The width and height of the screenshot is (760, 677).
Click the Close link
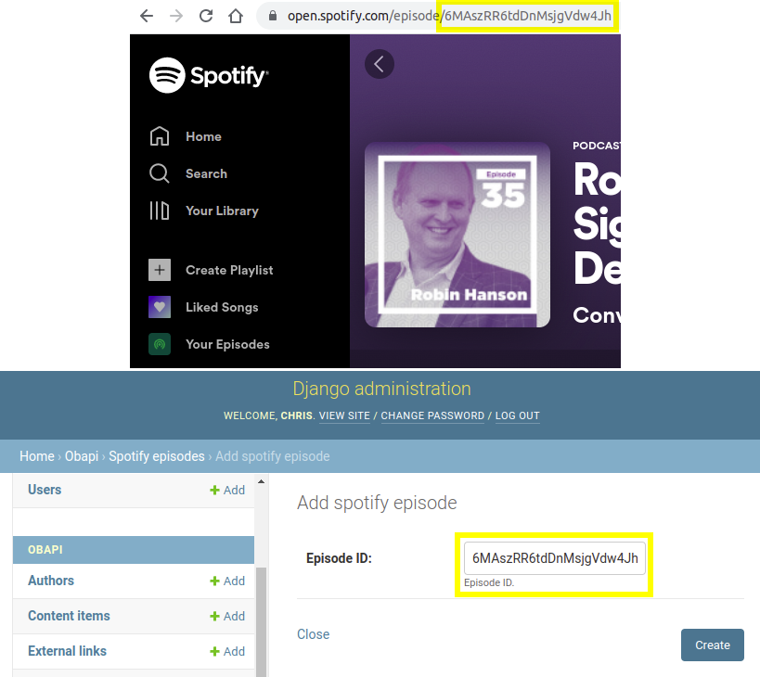click(313, 634)
